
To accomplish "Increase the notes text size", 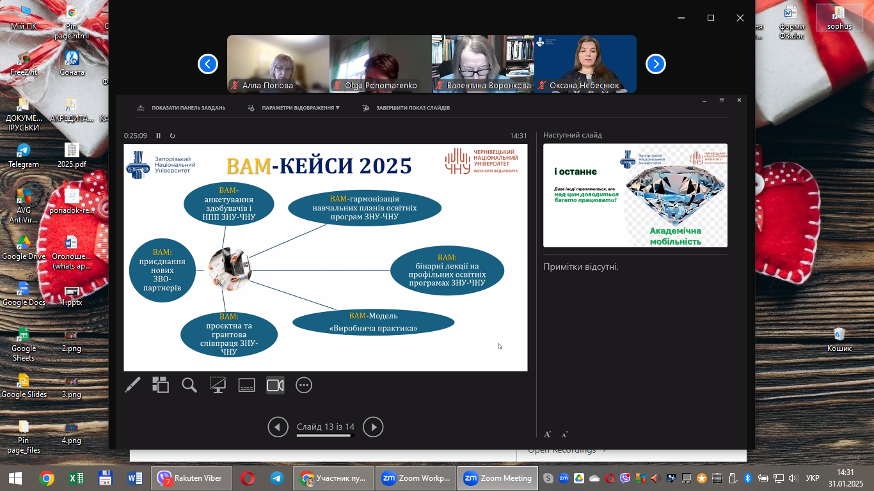I will pyautogui.click(x=548, y=435).
